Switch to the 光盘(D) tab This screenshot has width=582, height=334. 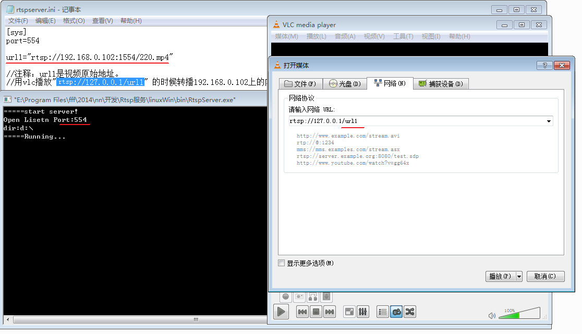click(x=344, y=84)
